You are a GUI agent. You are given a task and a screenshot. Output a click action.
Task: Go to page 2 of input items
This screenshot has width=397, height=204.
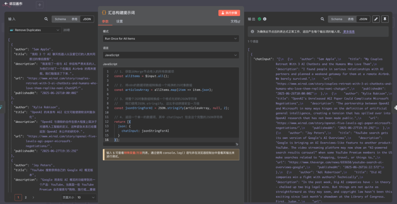(x=26, y=197)
